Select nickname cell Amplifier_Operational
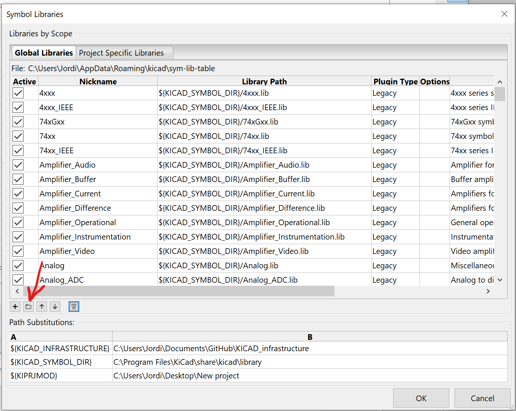Image resolution: width=516 pixels, height=411 pixels. [x=98, y=223]
